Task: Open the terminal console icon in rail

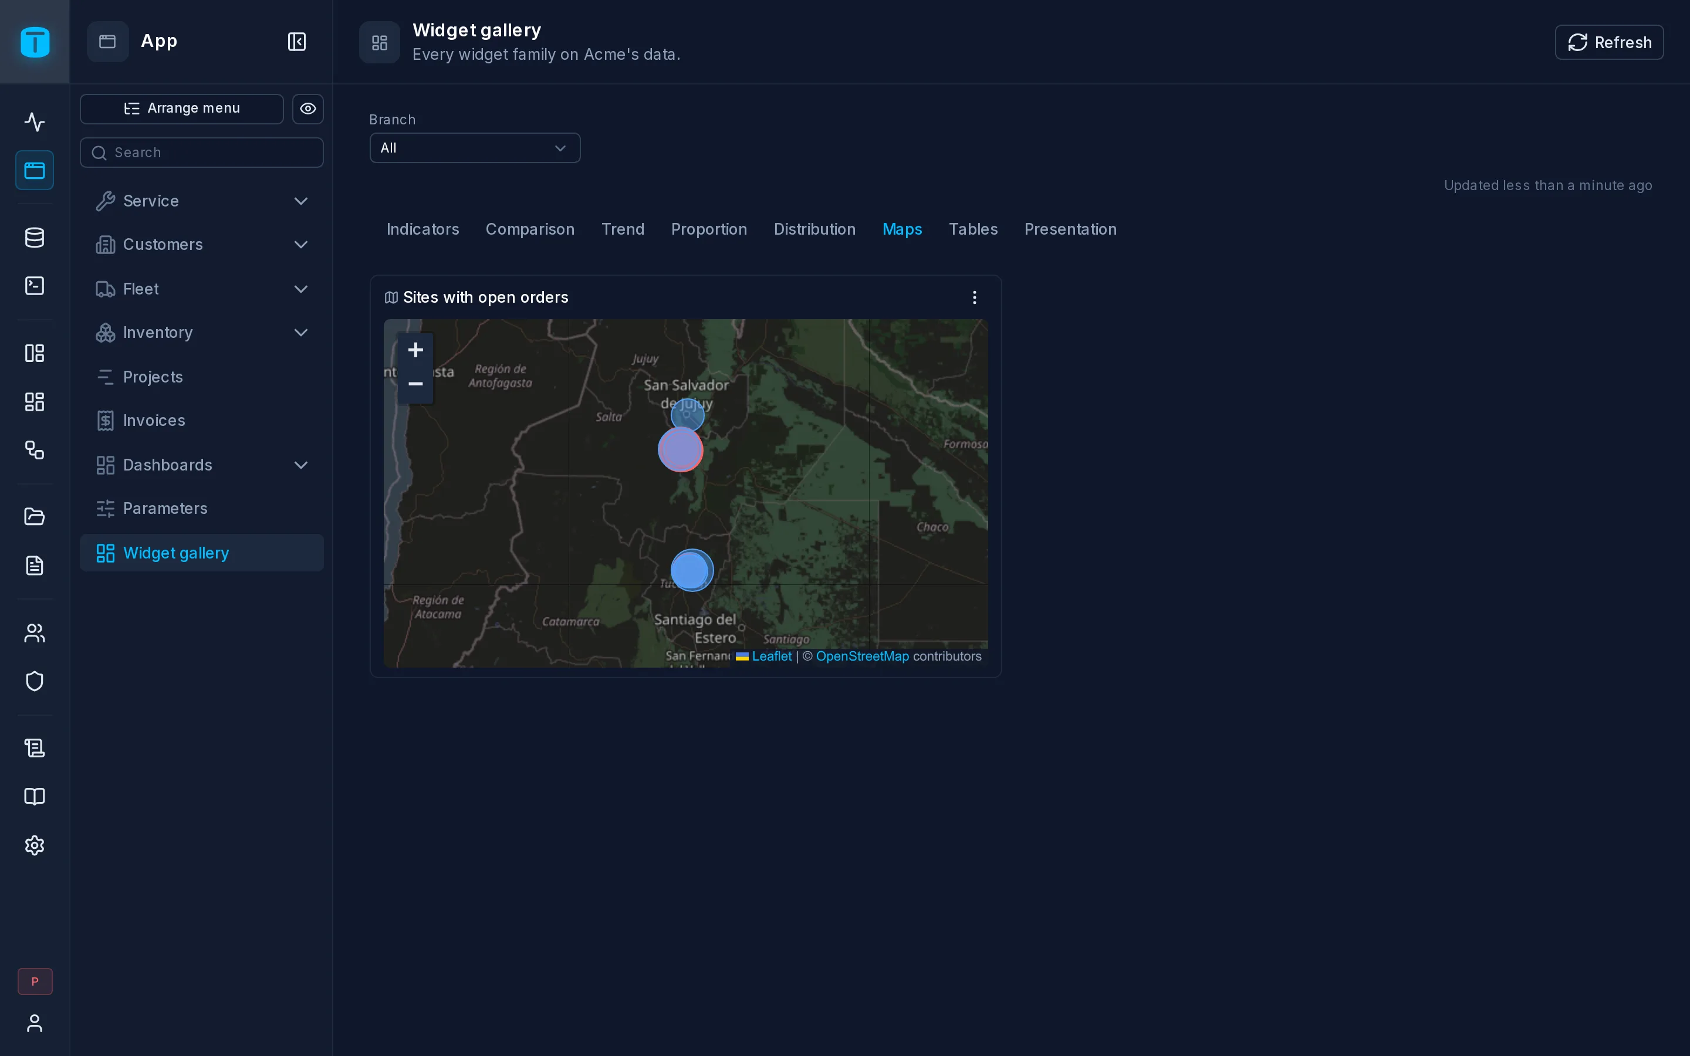Action: tap(35, 286)
